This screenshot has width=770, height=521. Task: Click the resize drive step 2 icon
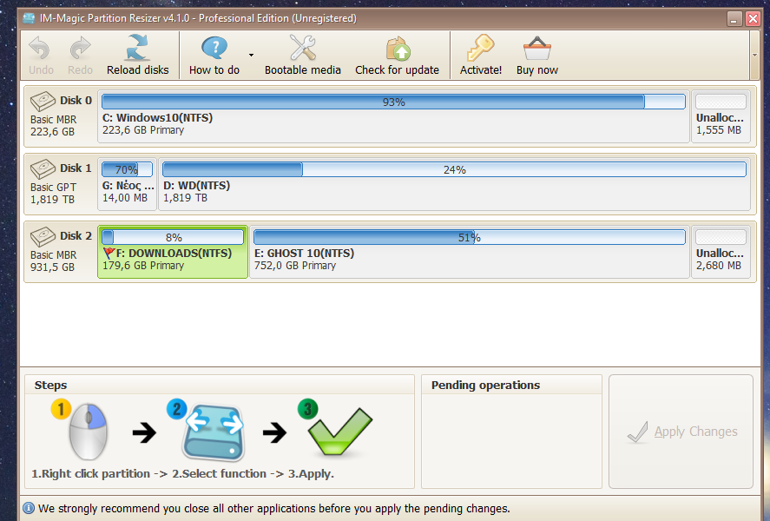point(214,433)
